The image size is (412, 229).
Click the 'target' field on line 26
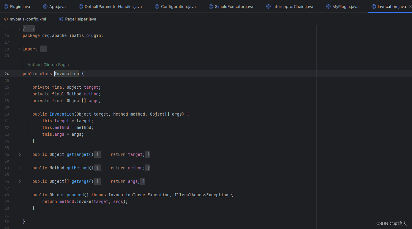click(91, 87)
